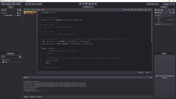Viewport: 176px width, 99px height.
Task: Switch to Debugger bottom panel
Action: point(32,97)
